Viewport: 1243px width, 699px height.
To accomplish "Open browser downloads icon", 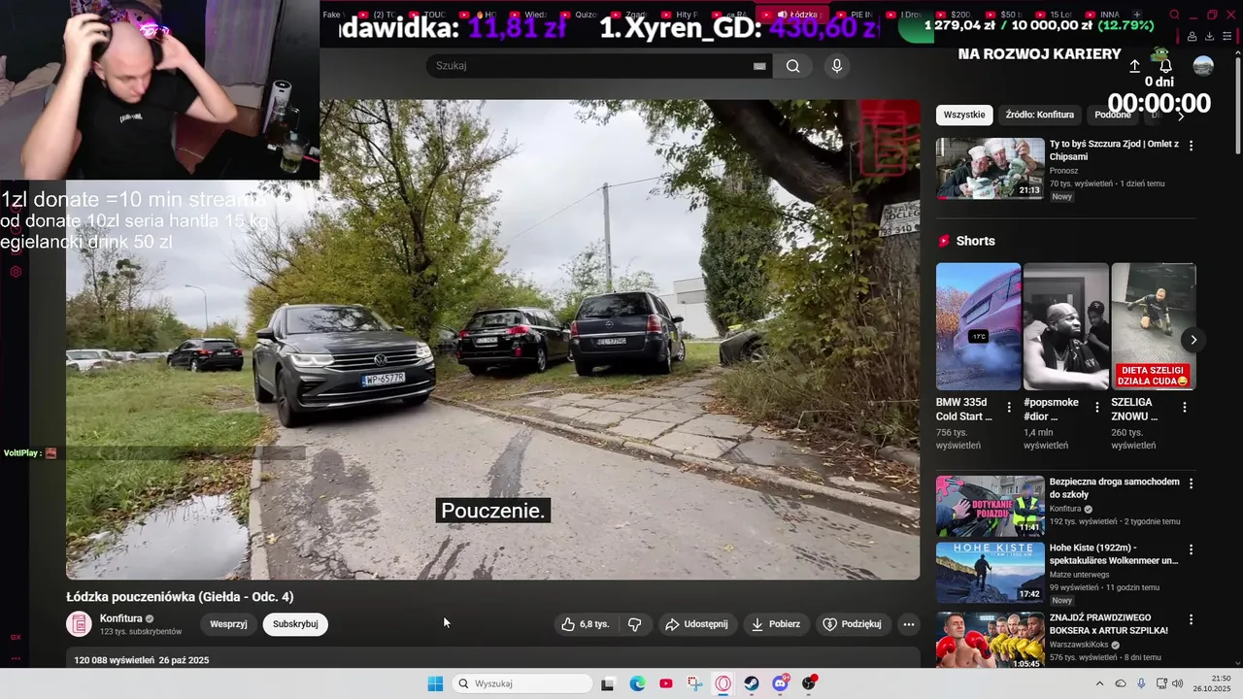I will point(1209,36).
